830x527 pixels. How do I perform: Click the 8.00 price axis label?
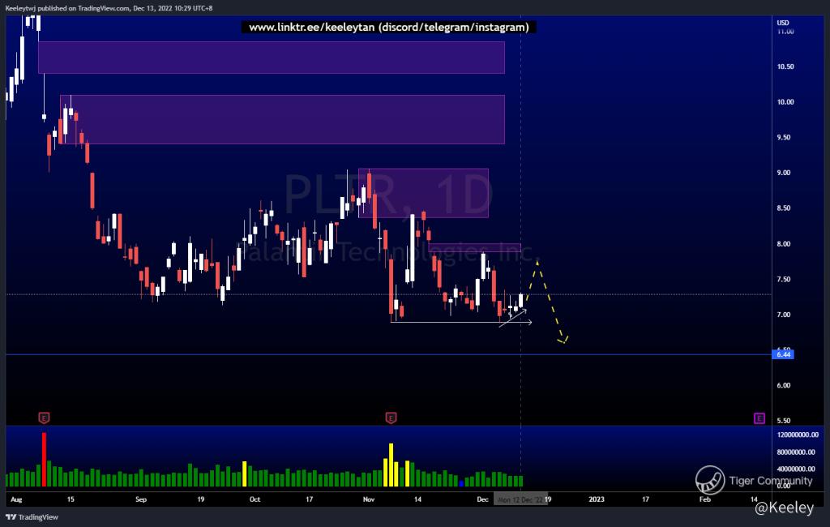784,244
